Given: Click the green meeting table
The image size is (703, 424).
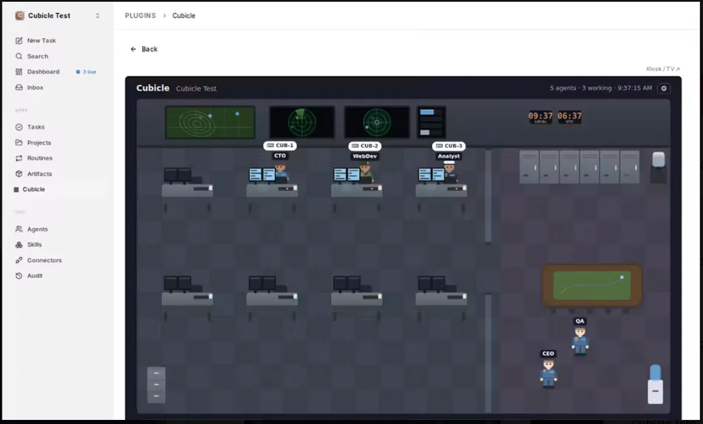Looking at the screenshot, I should (x=592, y=285).
